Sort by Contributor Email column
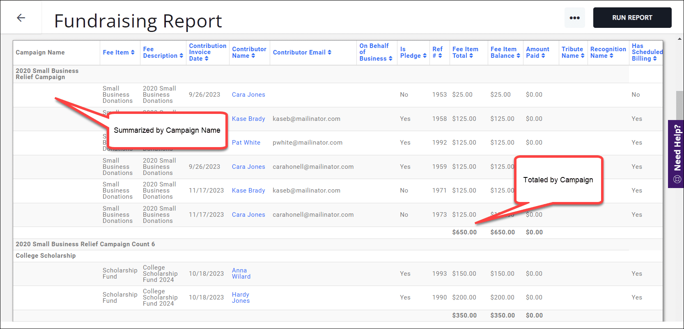The image size is (684, 329). point(302,52)
